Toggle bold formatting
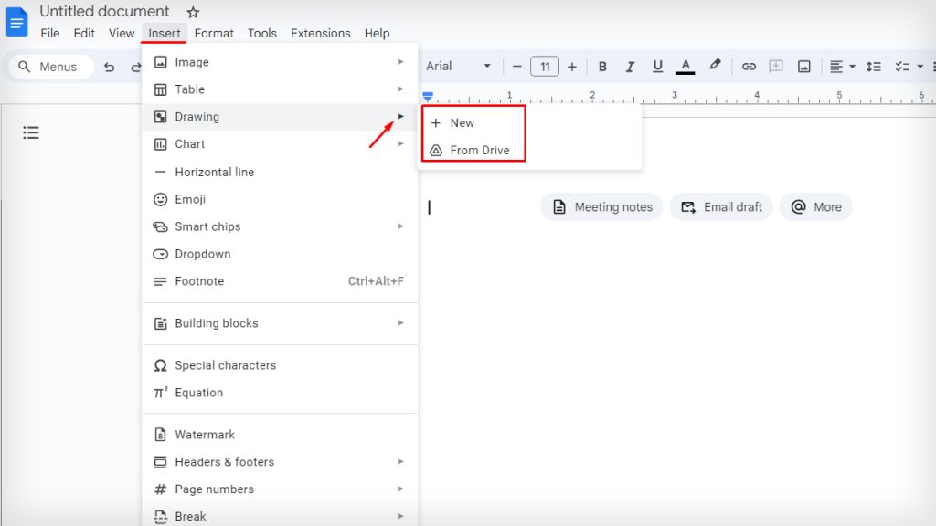 click(x=602, y=66)
